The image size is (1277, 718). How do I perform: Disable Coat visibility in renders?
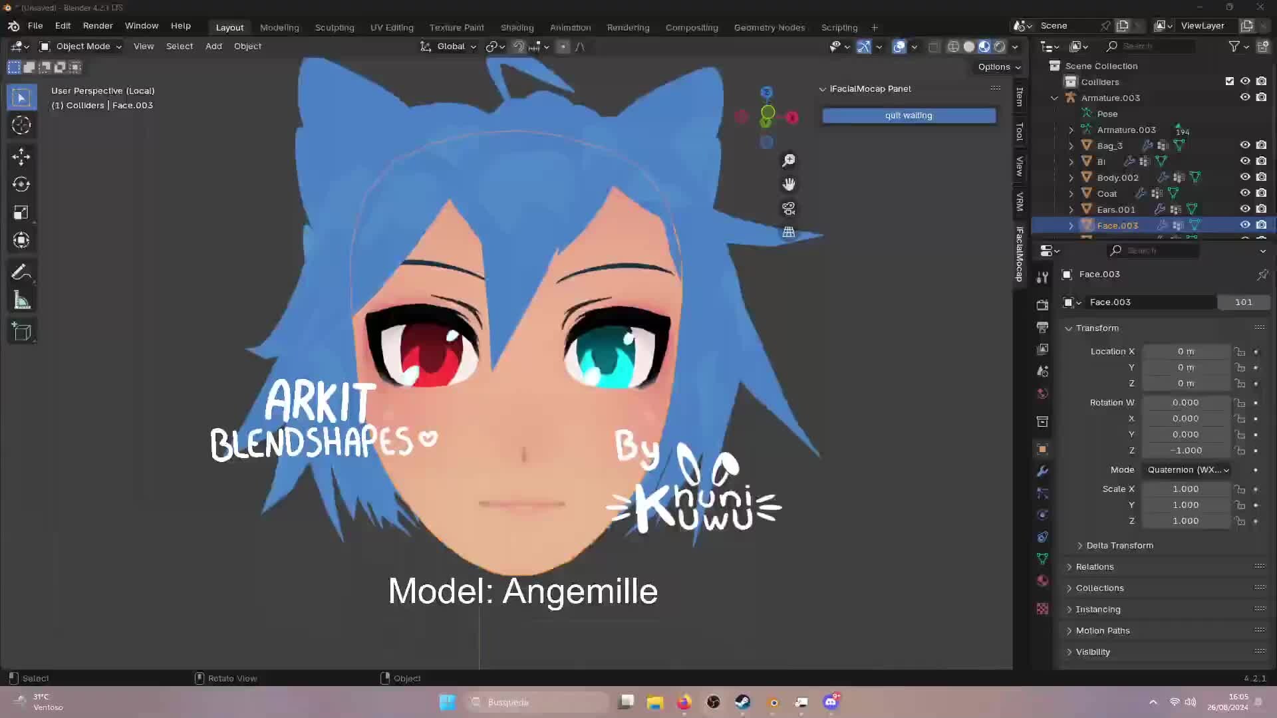[1262, 193]
